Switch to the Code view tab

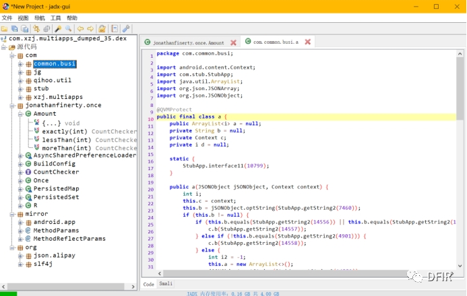[149, 285]
